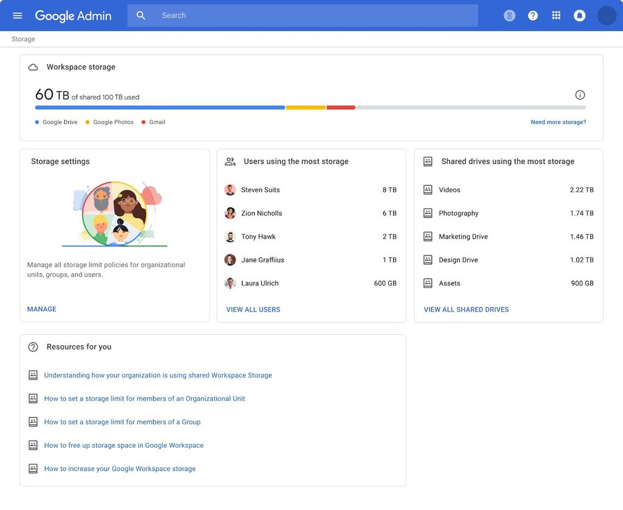Click the question mark icon beside Resources for you
This screenshot has height=510, width=623.
tap(33, 346)
